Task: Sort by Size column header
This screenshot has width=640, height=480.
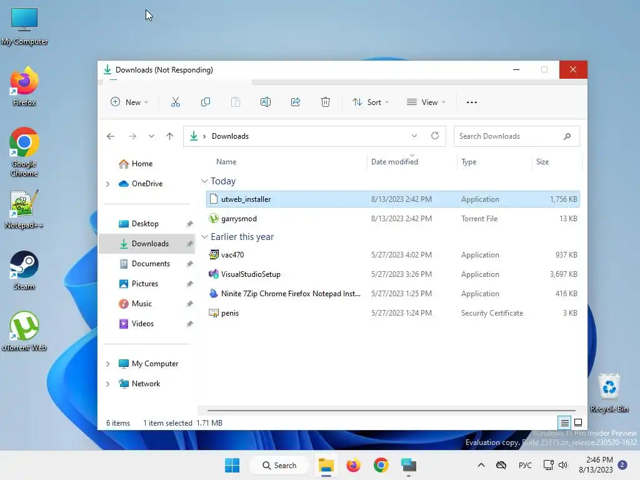Action: tap(557, 162)
